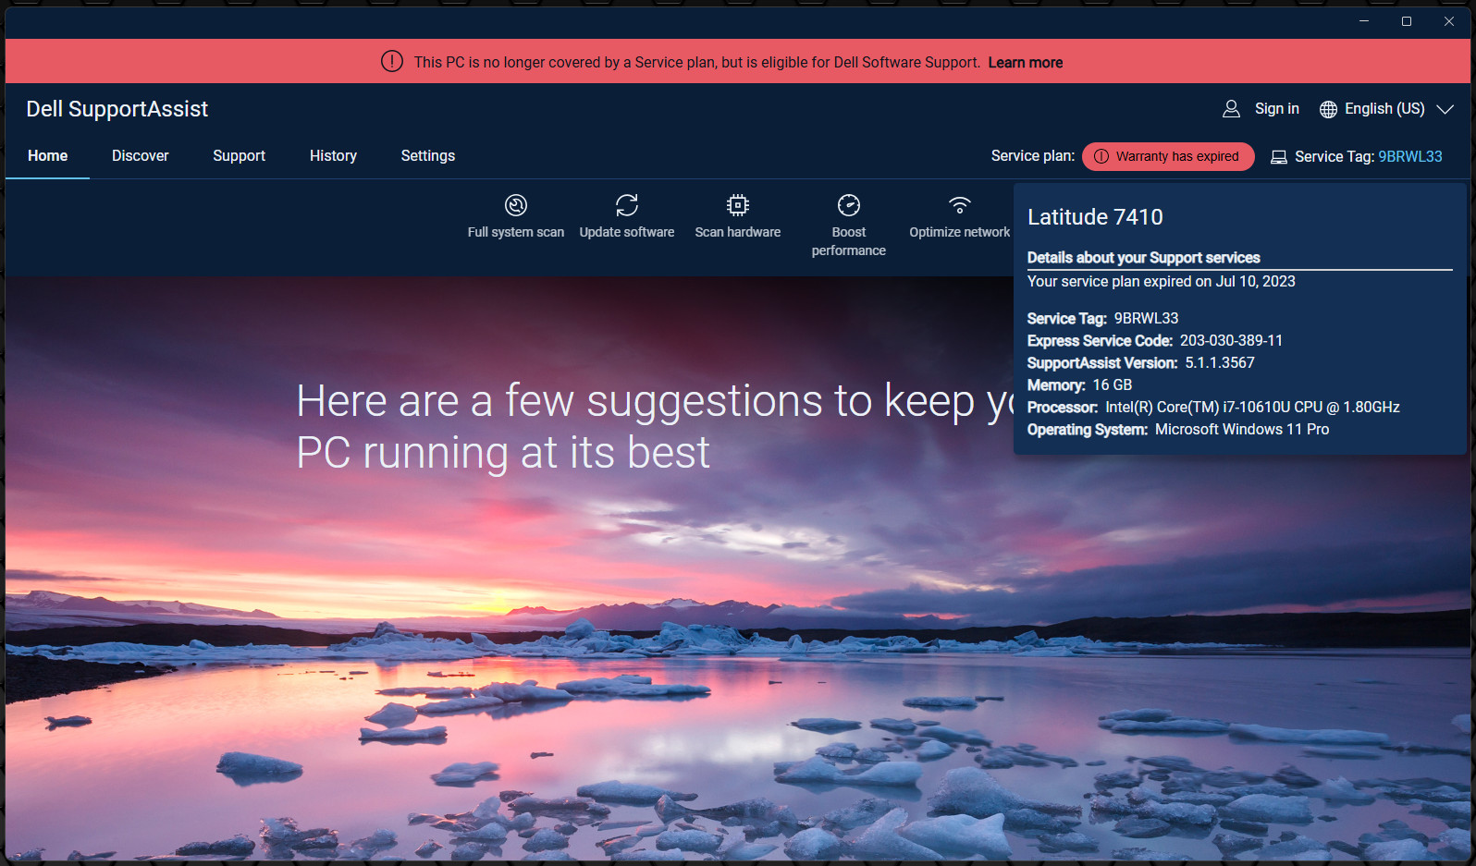The image size is (1476, 866).
Task: Click the Warranty has expired badge
Action: [1168, 156]
